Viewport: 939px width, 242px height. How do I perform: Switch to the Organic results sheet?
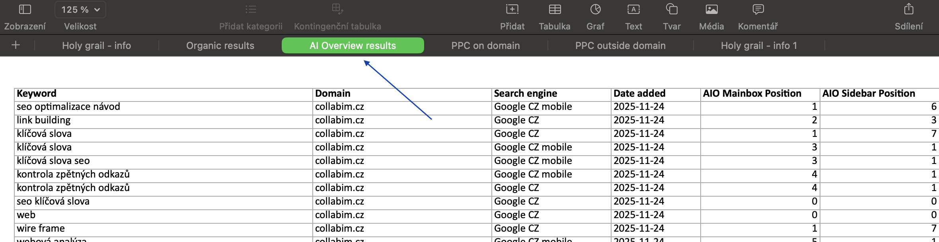click(x=220, y=45)
